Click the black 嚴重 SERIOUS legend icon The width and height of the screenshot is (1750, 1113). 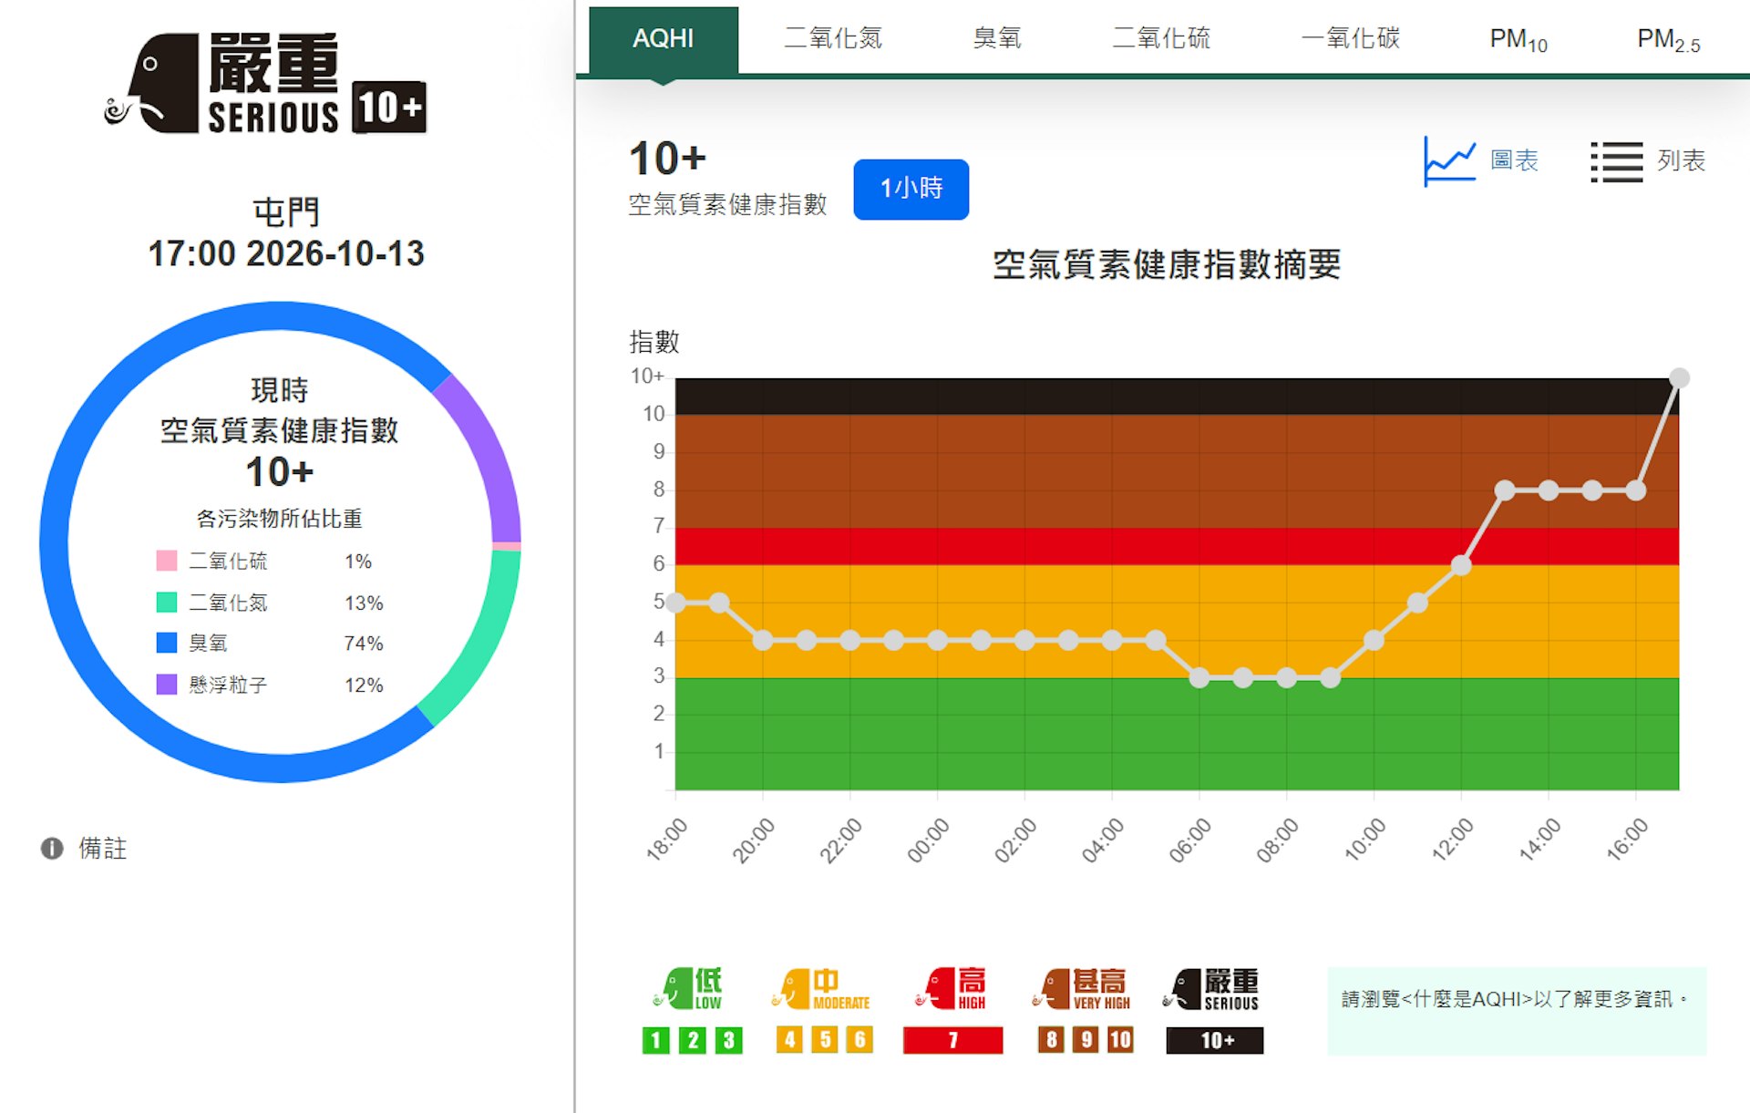pyautogui.click(x=1211, y=989)
